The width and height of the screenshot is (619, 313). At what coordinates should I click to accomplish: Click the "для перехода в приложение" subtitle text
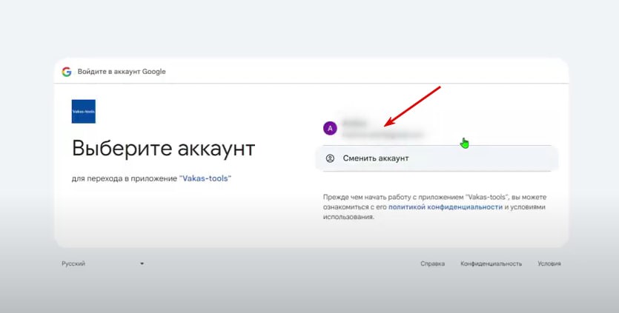pyautogui.click(x=125, y=178)
